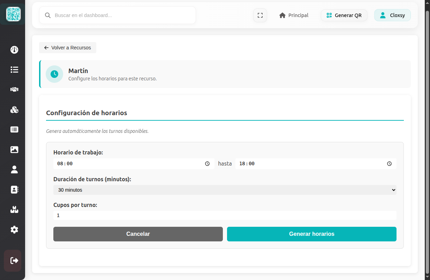Click the Generar horarios button

click(311, 234)
